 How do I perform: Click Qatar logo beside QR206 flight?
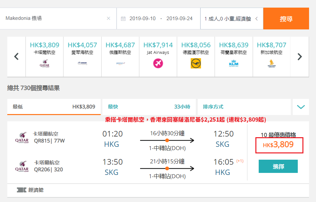22,166
